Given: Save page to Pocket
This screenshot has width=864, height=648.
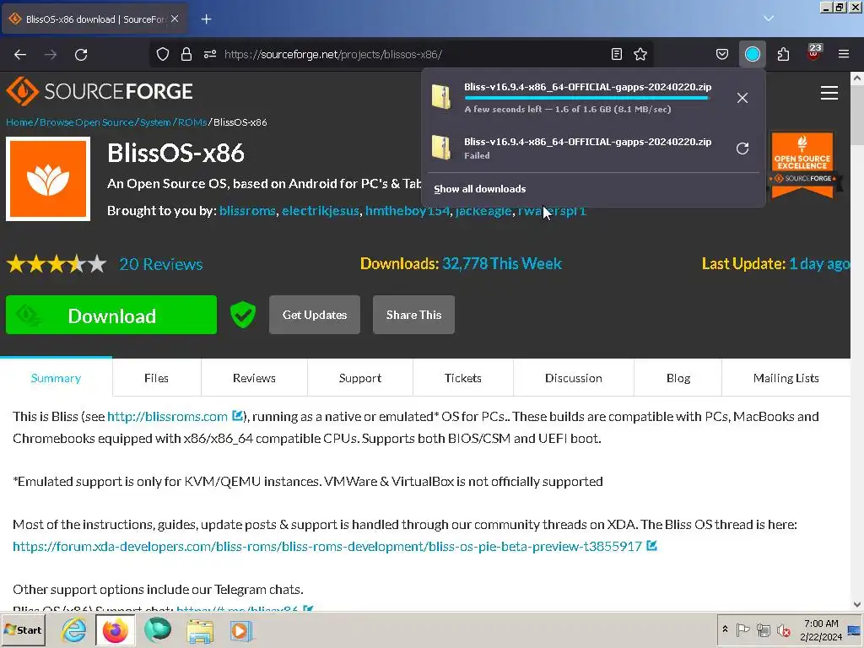Looking at the screenshot, I should click(x=722, y=54).
